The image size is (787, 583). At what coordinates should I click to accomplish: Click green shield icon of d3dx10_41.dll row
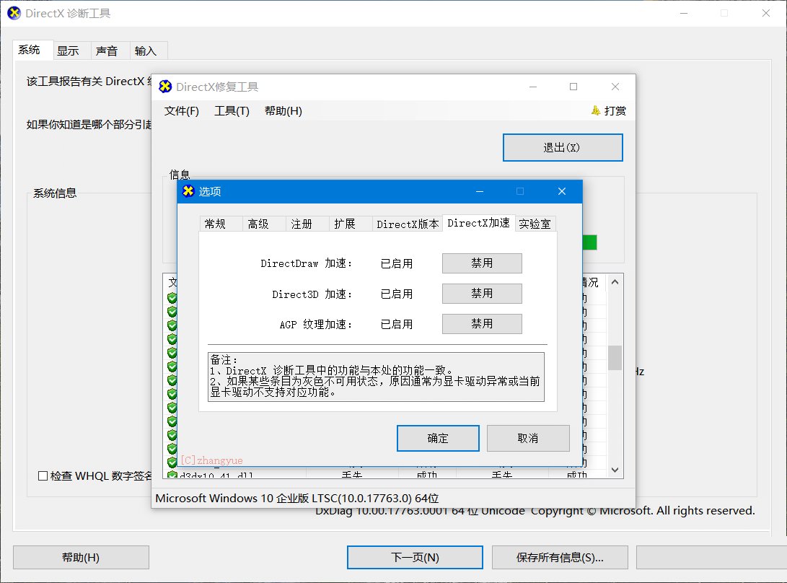(172, 475)
